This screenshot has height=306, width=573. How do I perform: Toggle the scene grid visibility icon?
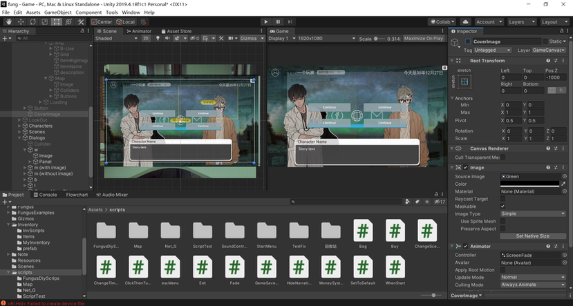pyautogui.click(x=205, y=39)
